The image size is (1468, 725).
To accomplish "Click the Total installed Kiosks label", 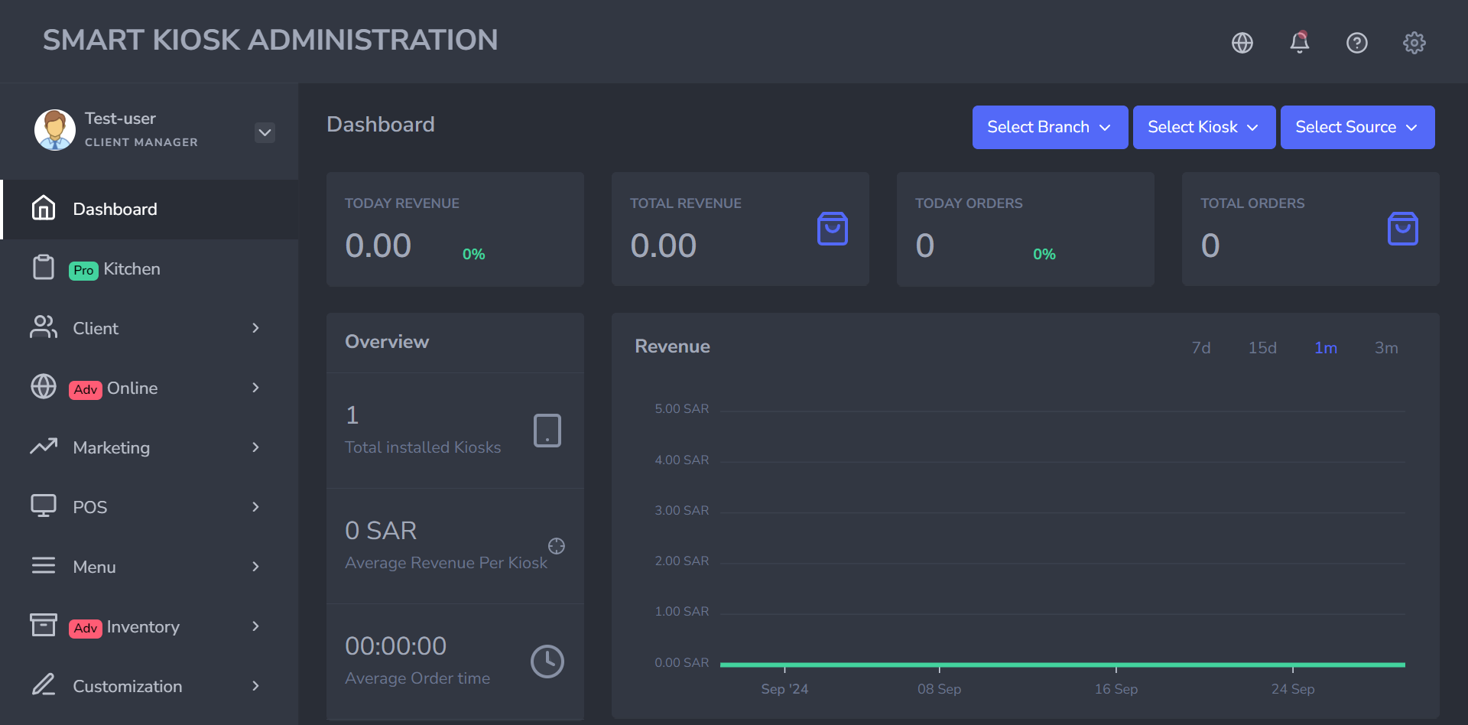I will (x=423, y=447).
